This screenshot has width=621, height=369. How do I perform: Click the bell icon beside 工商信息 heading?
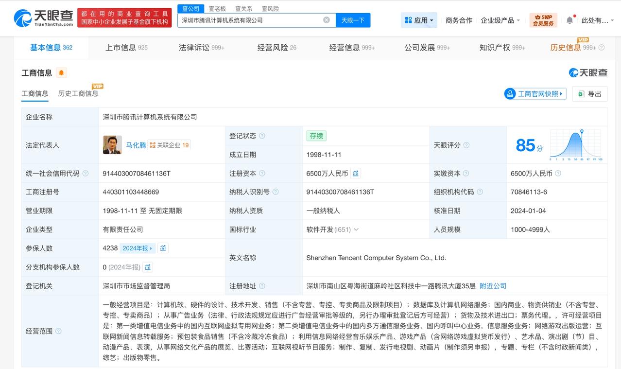pos(61,73)
